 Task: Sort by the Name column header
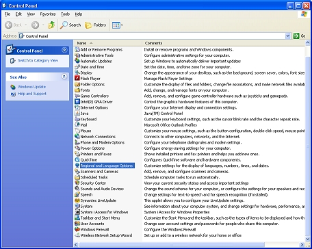(108, 43)
